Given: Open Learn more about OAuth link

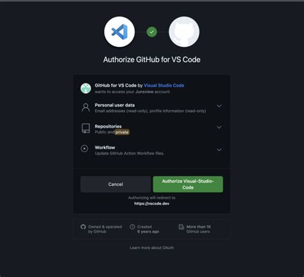Looking at the screenshot, I should point(152,248).
